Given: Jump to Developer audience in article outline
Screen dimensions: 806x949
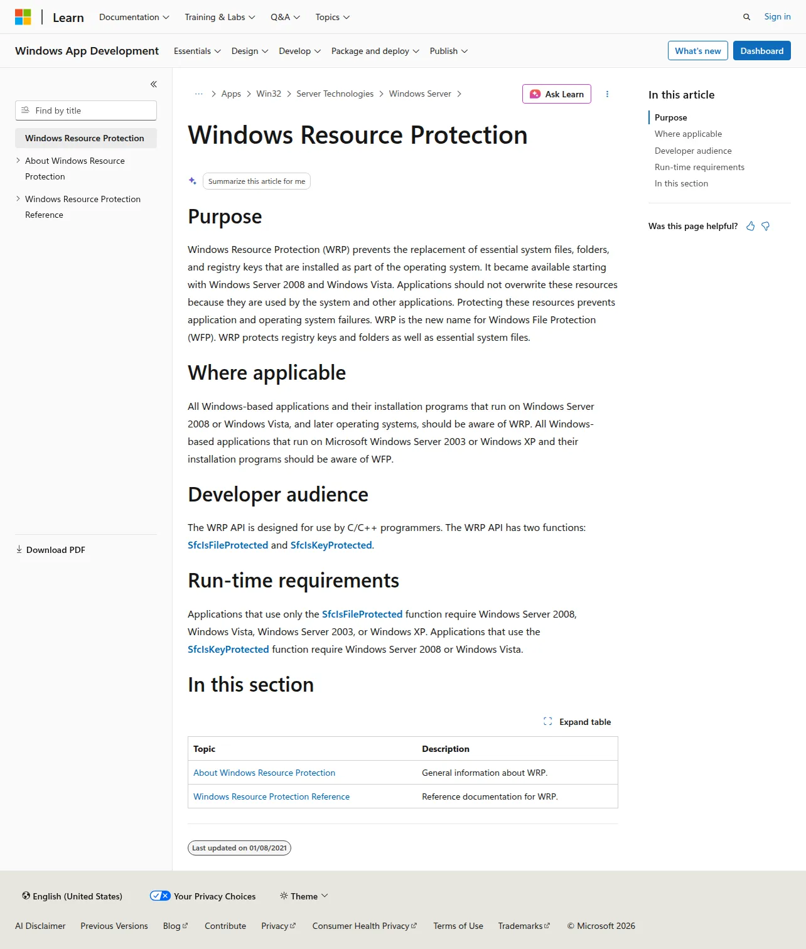Looking at the screenshot, I should point(693,151).
